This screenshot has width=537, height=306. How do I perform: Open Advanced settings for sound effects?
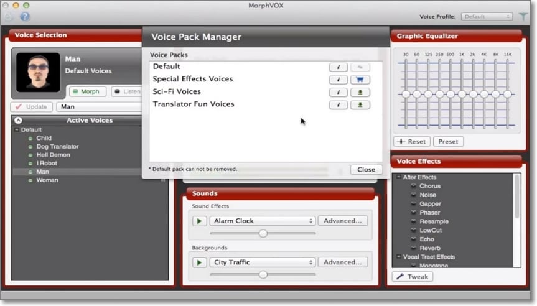tap(342, 221)
